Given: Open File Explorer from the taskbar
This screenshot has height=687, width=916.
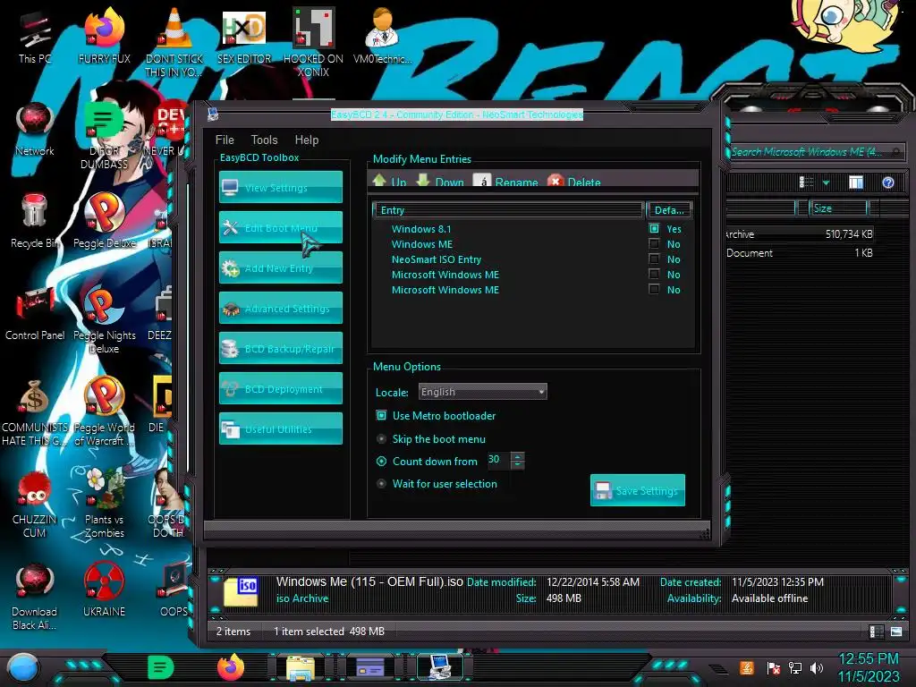Looking at the screenshot, I should tap(301, 667).
